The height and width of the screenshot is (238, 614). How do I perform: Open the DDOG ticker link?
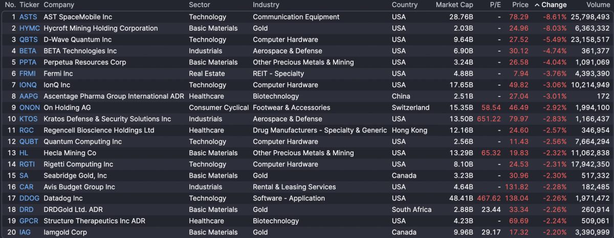29,198
